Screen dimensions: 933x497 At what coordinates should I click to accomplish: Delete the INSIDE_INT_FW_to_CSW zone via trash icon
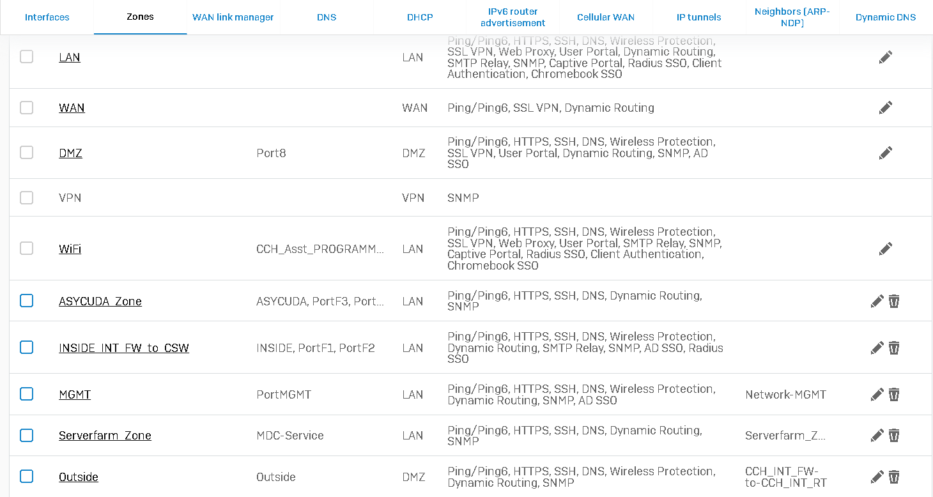894,348
